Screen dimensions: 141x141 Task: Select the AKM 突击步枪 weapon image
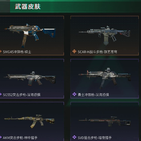pyautogui.click(x=29, y=121)
